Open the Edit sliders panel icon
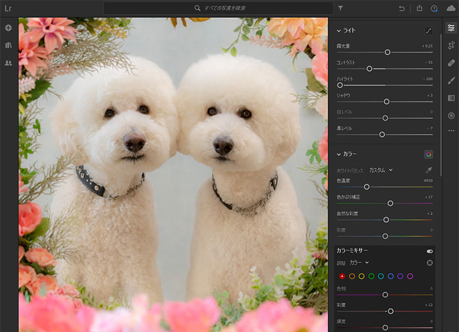Viewport: 459px width, 332px height. click(451, 28)
